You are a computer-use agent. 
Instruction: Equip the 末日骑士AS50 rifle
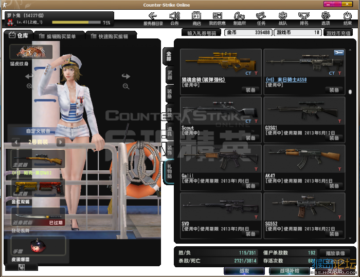[x=334, y=90]
